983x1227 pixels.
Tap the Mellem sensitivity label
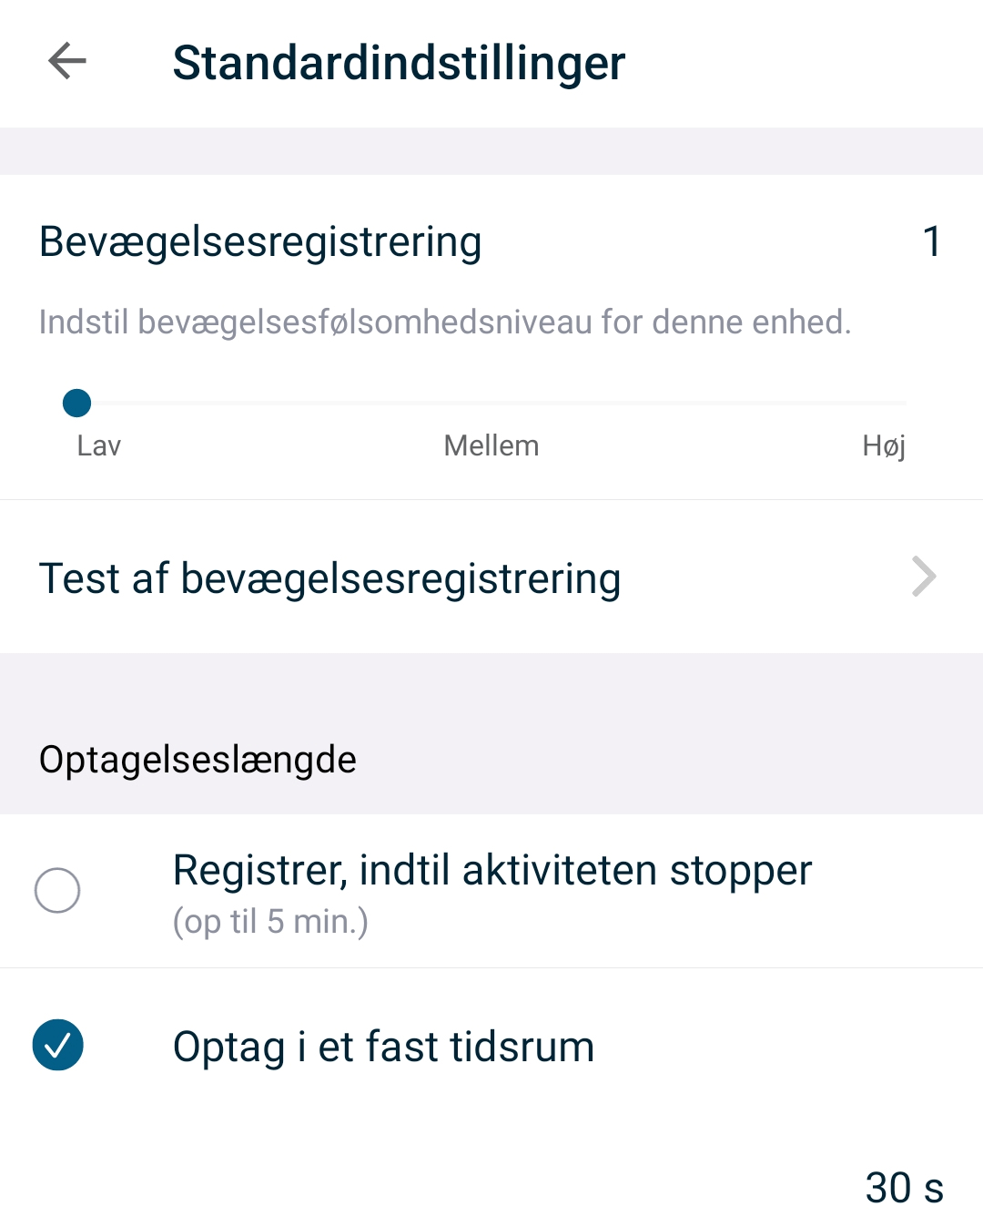click(x=491, y=445)
